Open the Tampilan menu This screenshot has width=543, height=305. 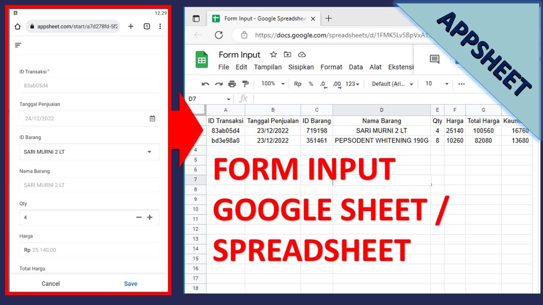(x=268, y=67)
